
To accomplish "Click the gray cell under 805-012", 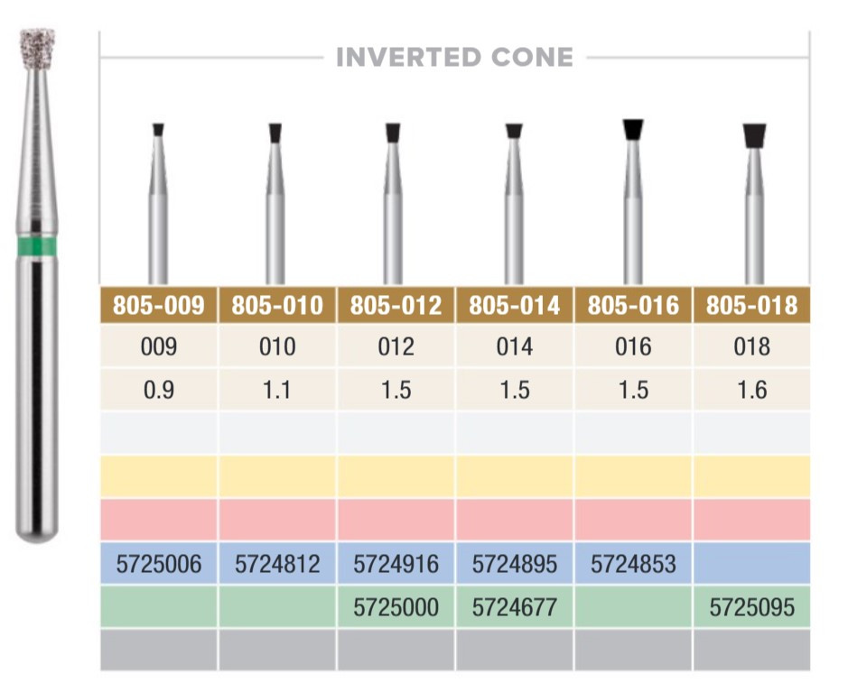I will point(396,650).
